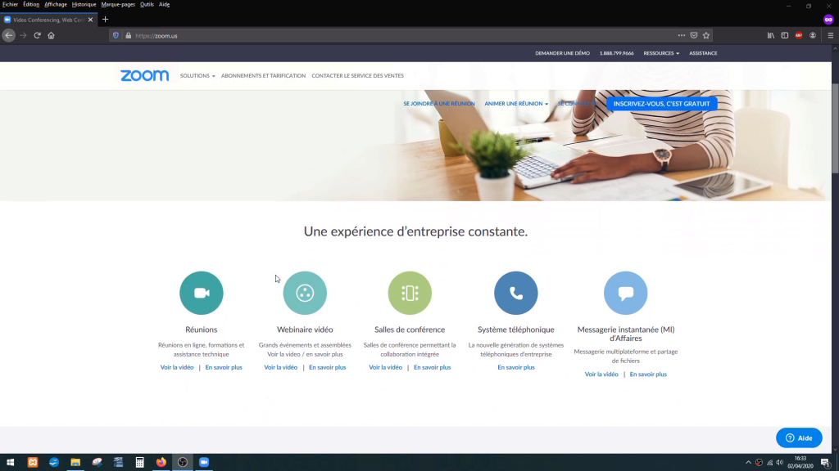
Task: Click Inscrivez-vous, c'est gratuit button
Action: [661, 104]
